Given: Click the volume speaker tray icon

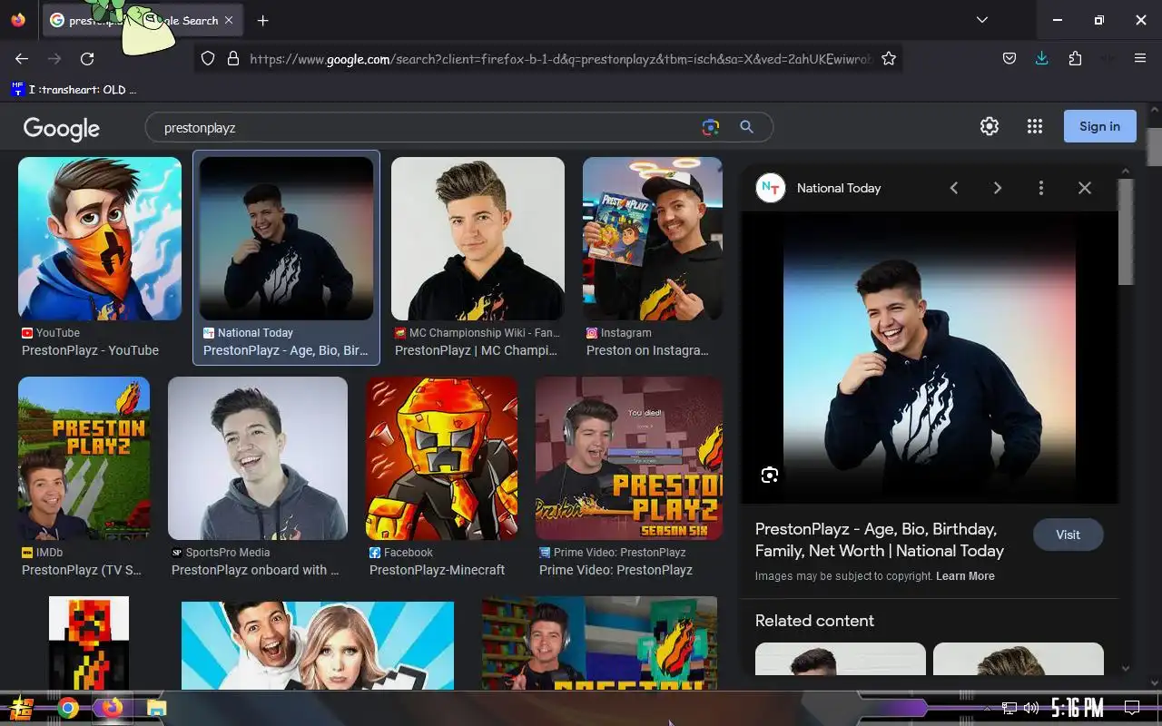Looking at the screenshot, I should pyautogui.click(x=1030, y=708).
